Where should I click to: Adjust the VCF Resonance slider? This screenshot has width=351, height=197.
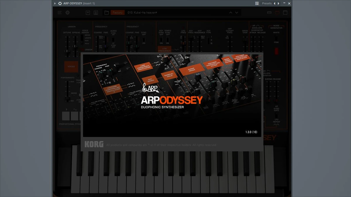pos(199,44)
